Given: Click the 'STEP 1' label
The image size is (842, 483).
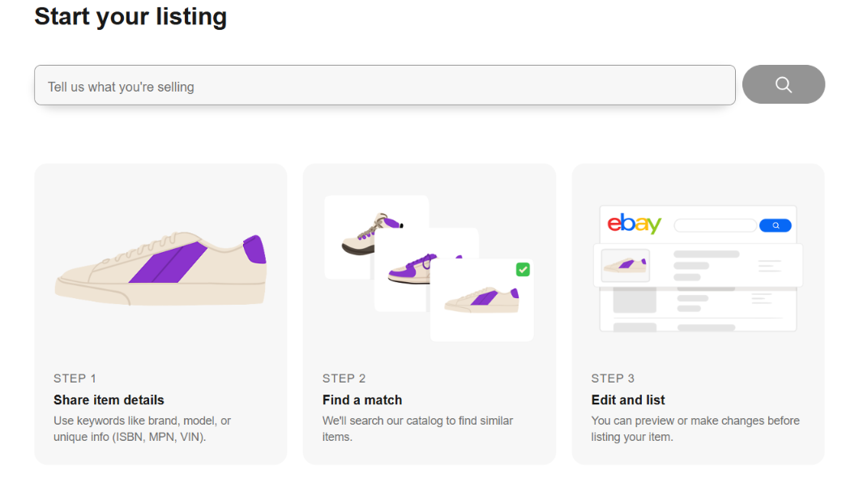Looking at the screenshot, I should pyautogui.click(x=75, y=378).
